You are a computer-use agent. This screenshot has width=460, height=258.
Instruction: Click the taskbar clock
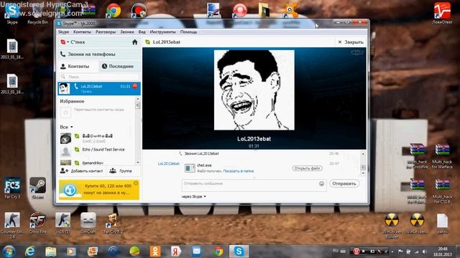[x=443, y=252]
